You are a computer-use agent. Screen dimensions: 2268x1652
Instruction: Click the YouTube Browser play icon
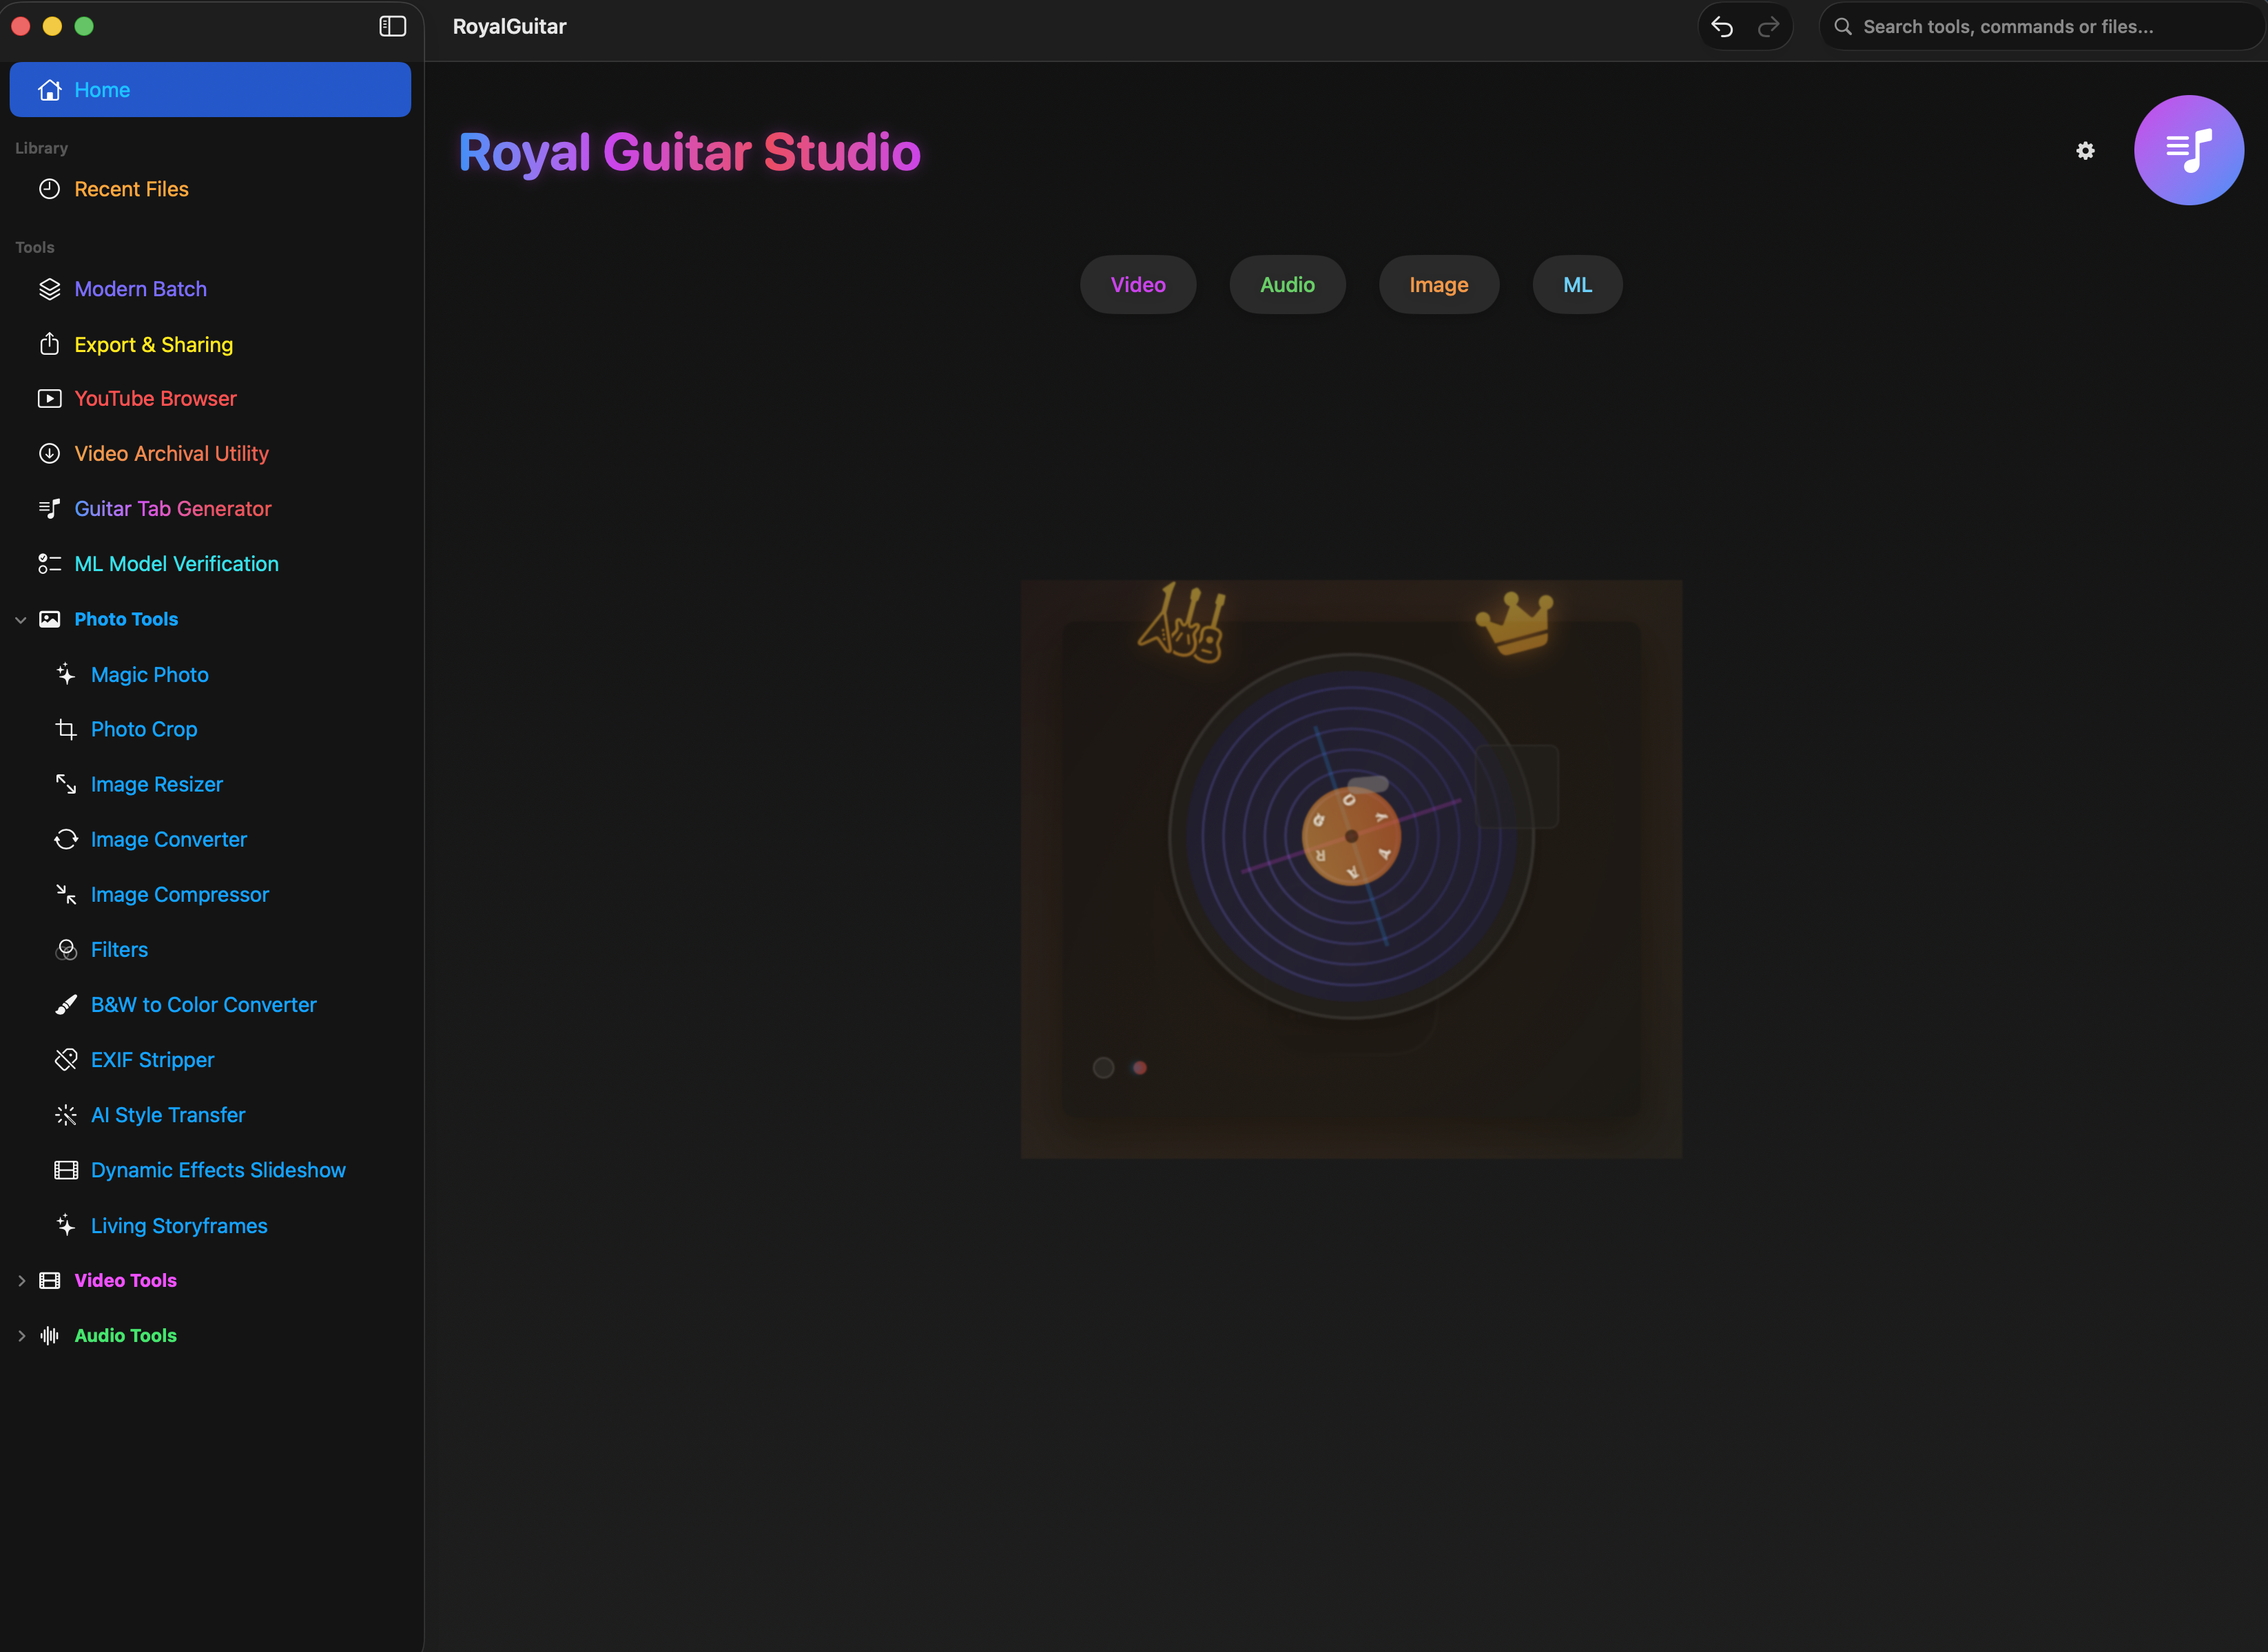click(x=49, y=398)
